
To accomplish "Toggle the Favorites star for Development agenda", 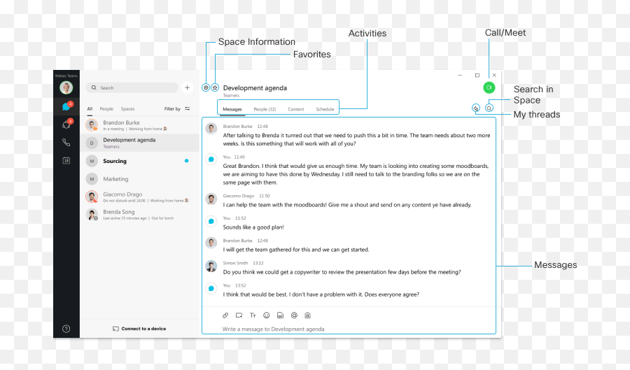I will 216,87.
